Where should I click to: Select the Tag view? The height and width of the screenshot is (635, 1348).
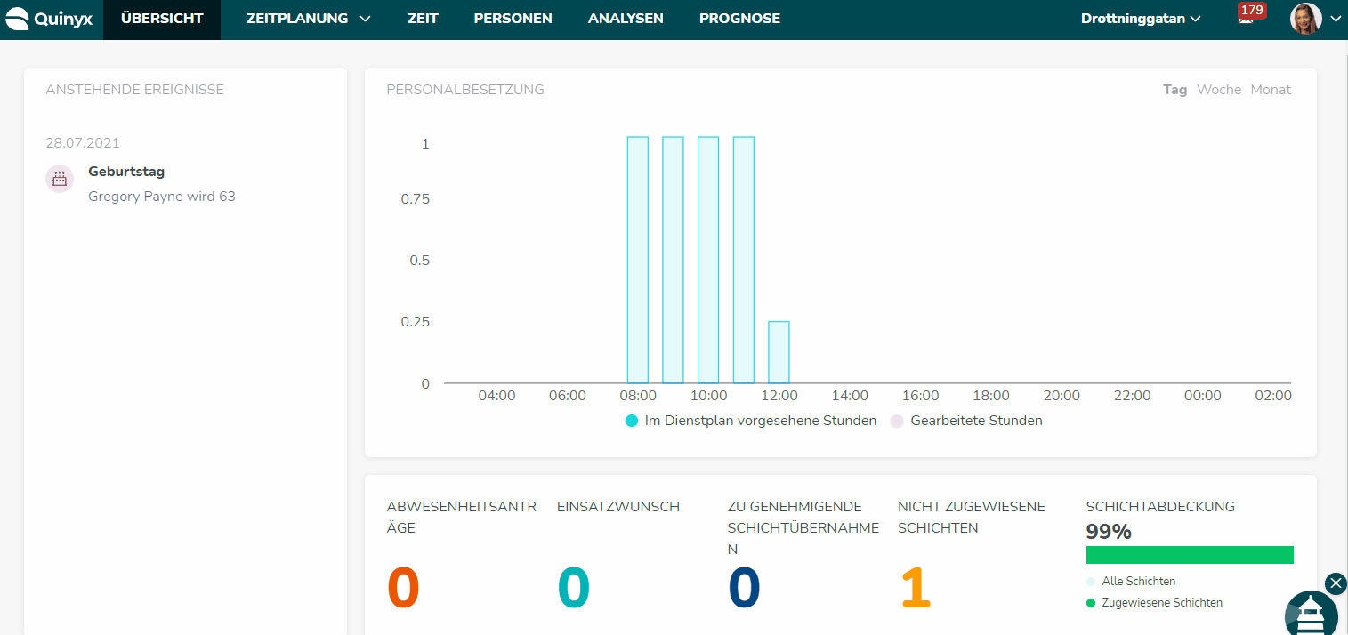pyautogui.click(x=1174, y=90)
